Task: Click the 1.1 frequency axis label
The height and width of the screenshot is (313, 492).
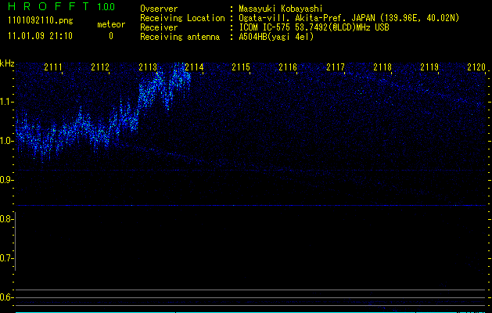Action: tap(6, 102)
